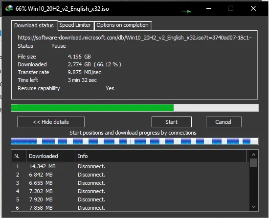This screenshot has height=218, width=269.
Task: Open the Speed Limiter tab
Action: tap(75, 25)
